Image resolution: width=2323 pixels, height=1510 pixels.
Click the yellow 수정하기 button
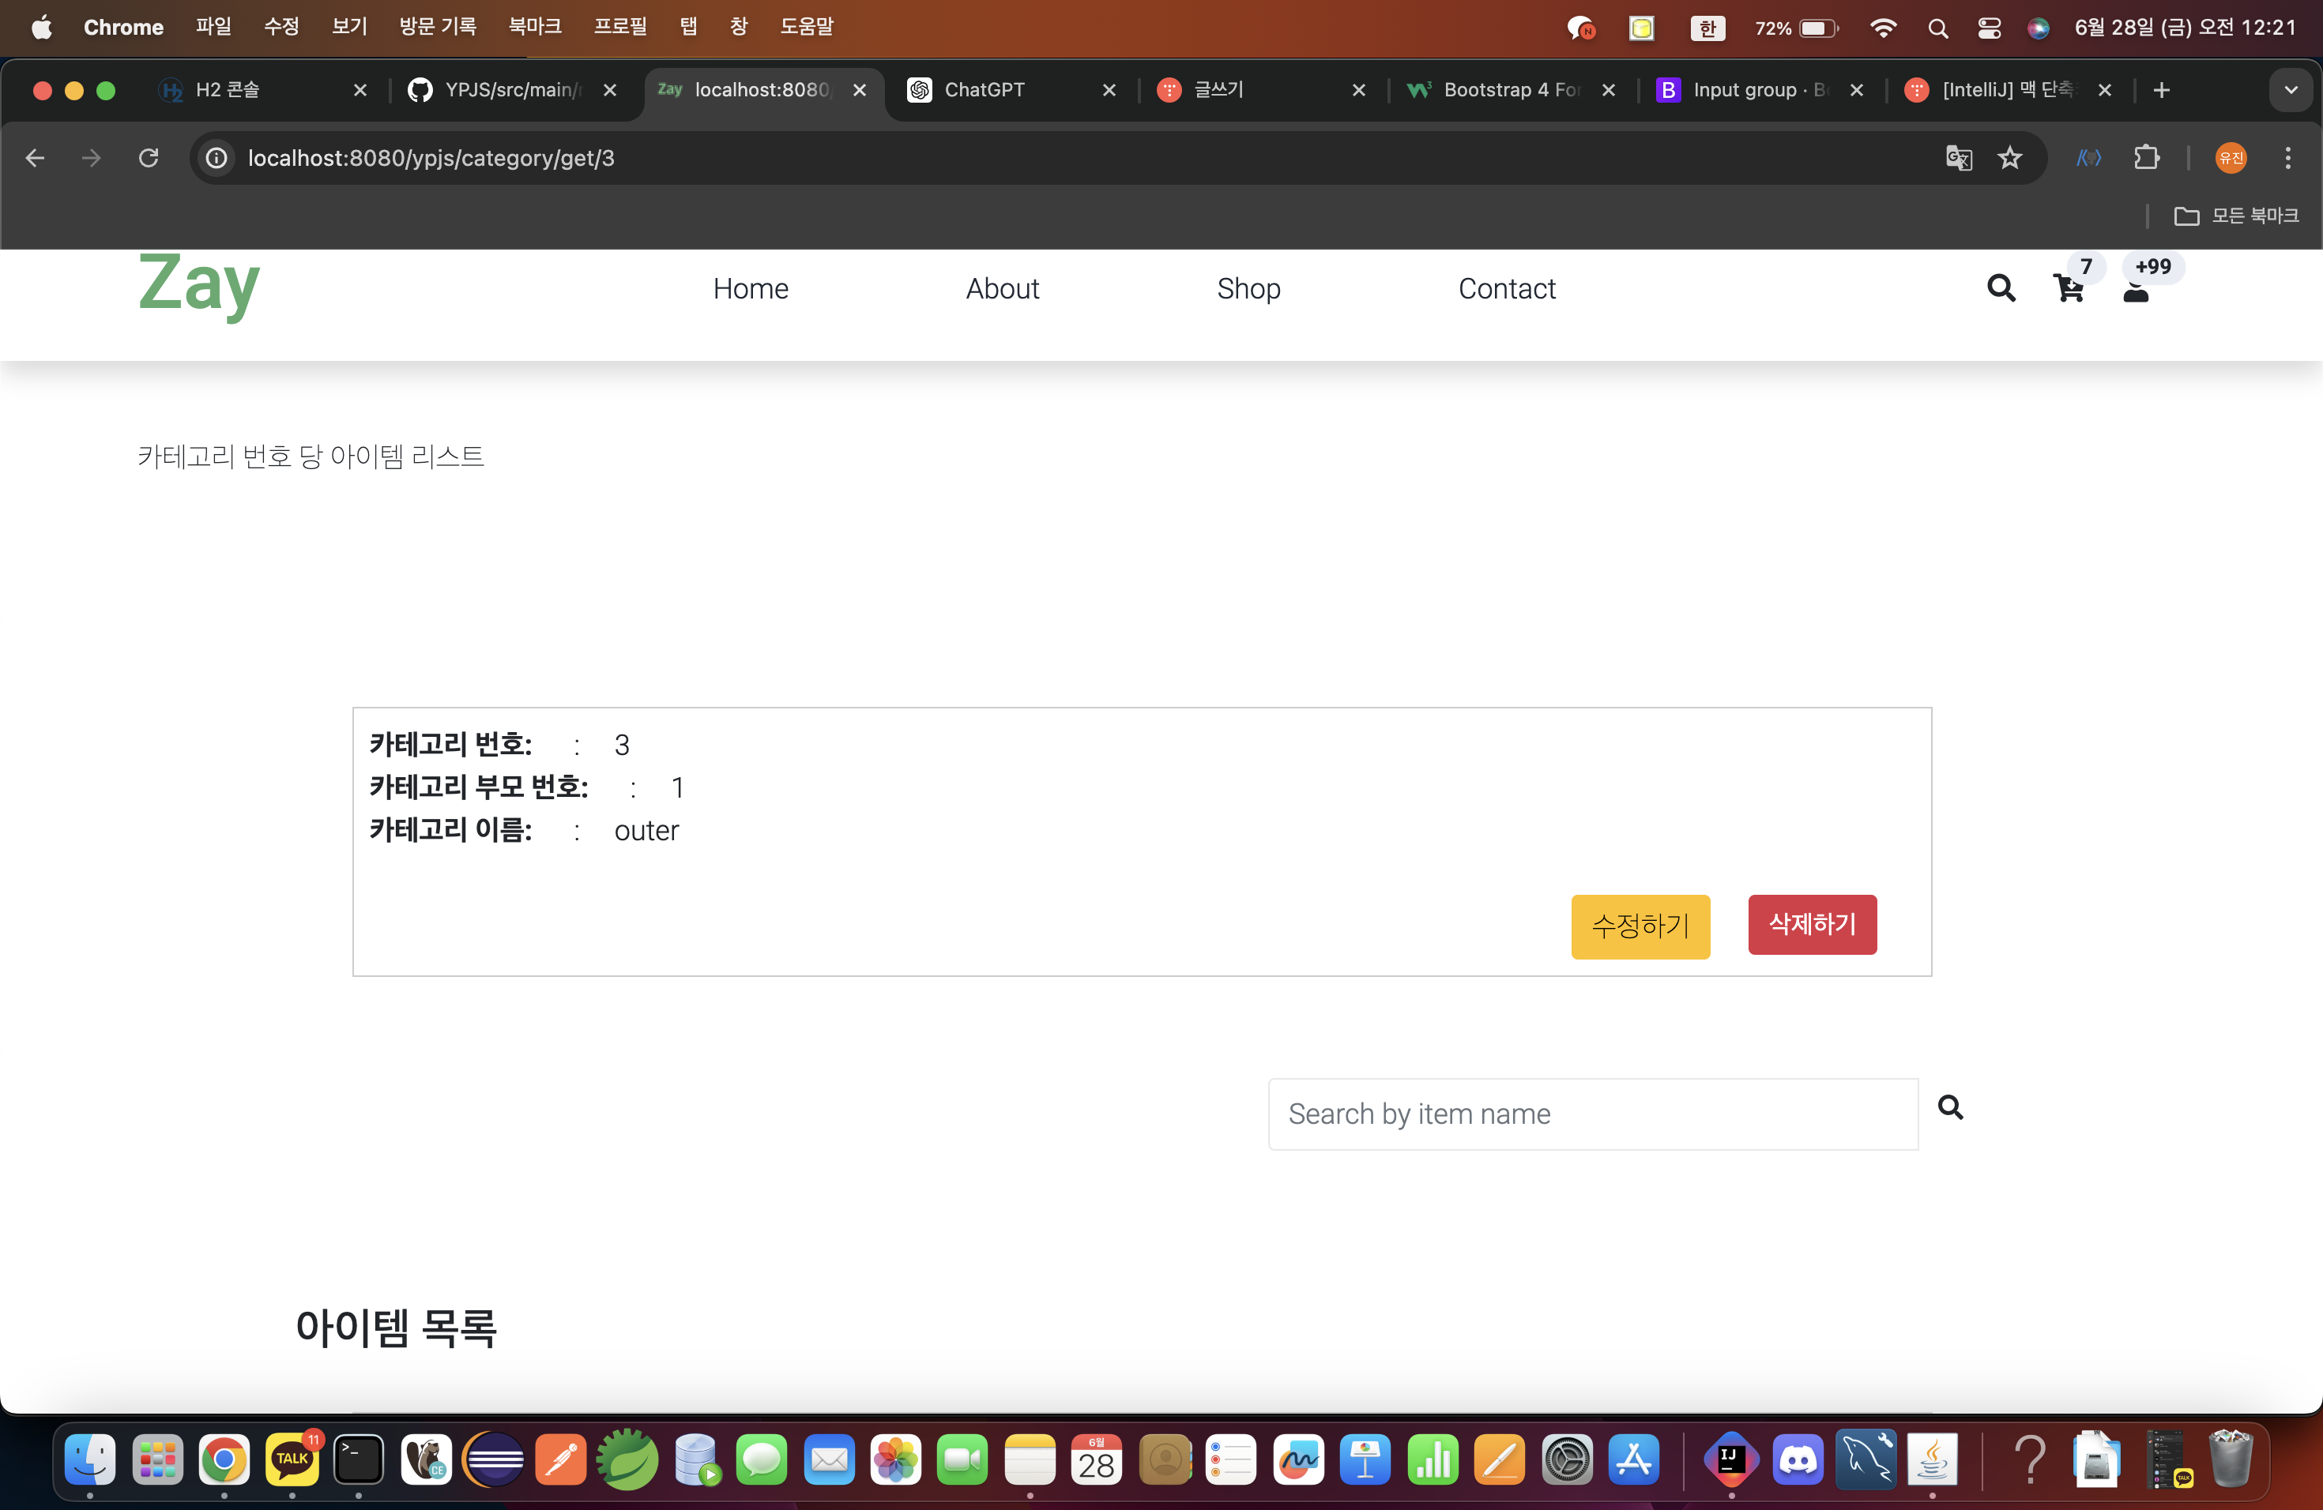pyautogui.click(x=1640, y=926)
